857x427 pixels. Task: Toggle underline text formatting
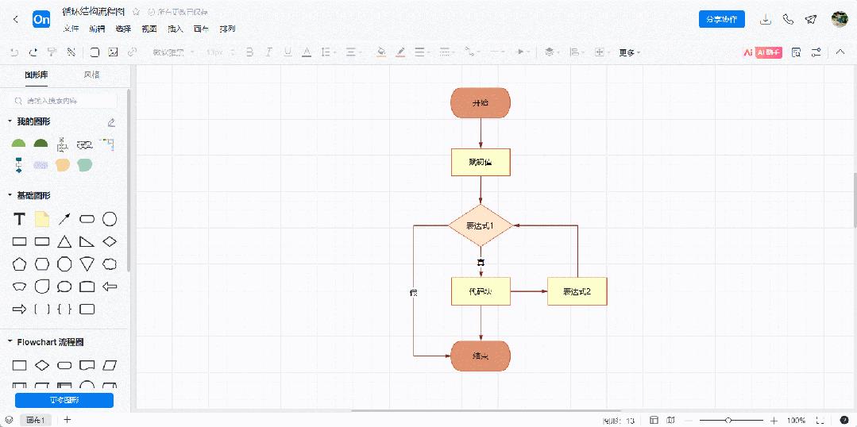coord(288,52)
